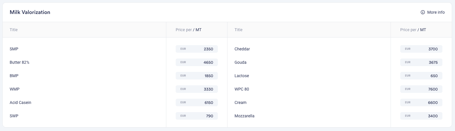Edit the SMP price field

click(x=197, y=49)
